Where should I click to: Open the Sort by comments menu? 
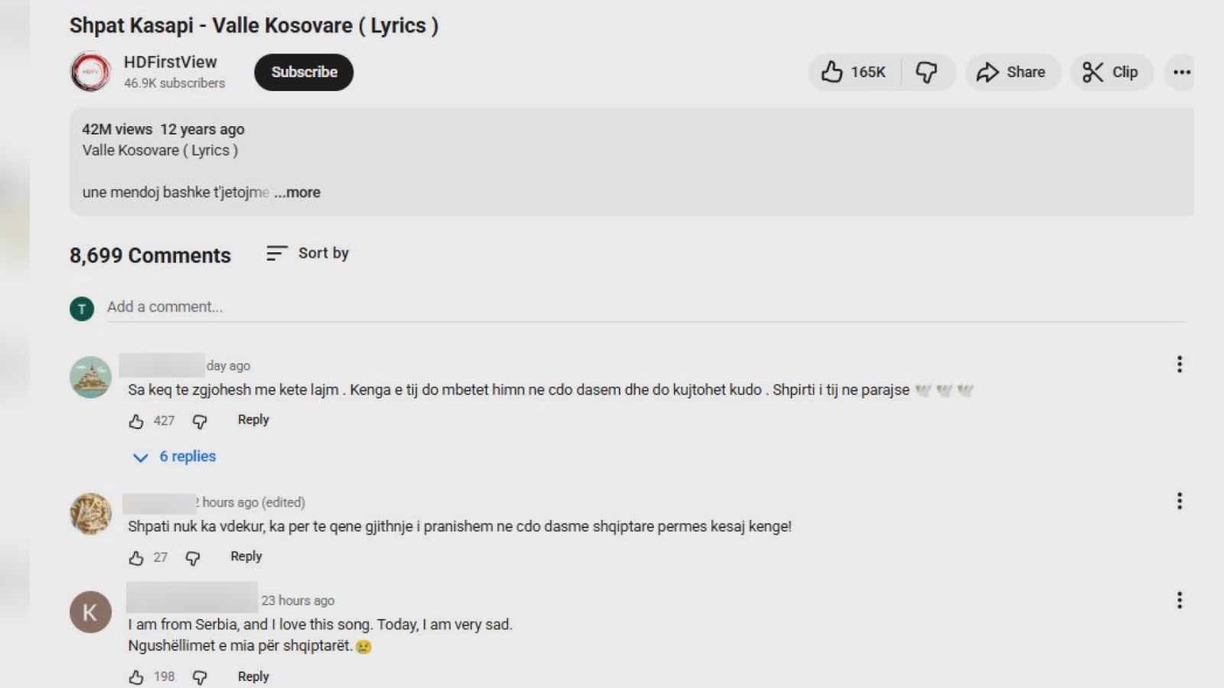(x=308, y=253)
